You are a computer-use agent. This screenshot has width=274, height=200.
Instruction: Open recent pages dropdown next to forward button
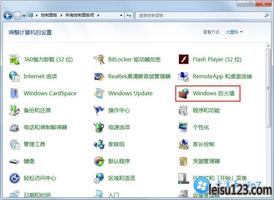click(x=24, y=16)
